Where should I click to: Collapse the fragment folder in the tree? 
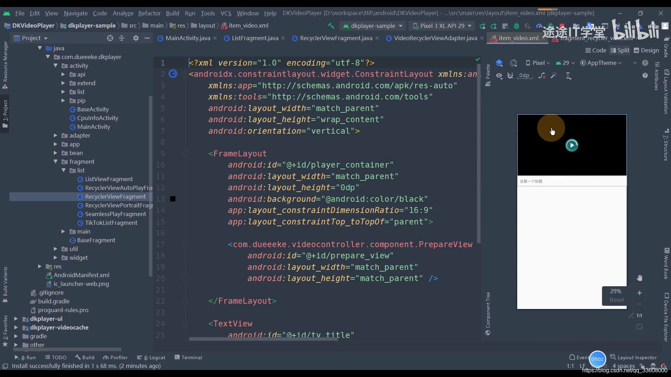56,162
